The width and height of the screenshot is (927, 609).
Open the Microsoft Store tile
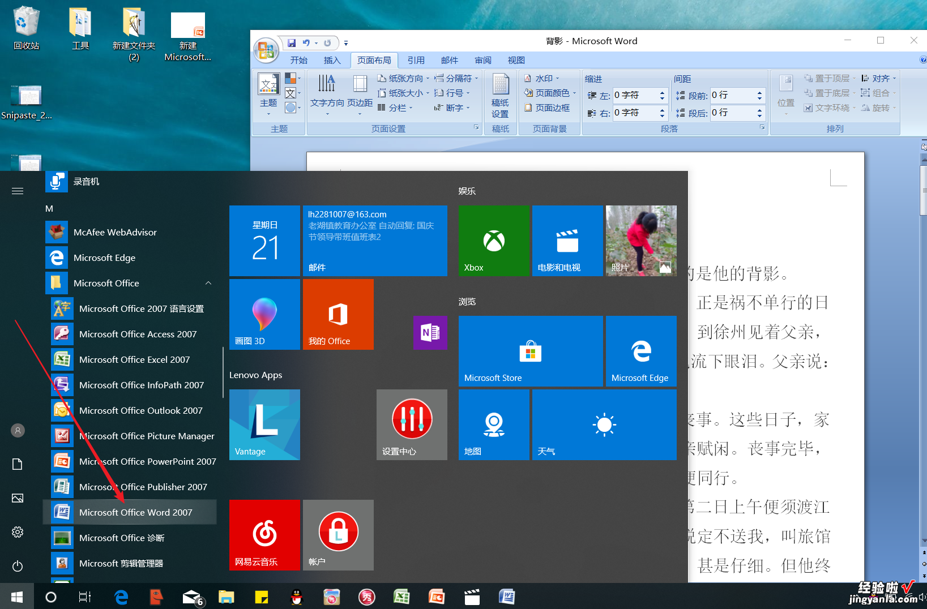tap(531, 351)
